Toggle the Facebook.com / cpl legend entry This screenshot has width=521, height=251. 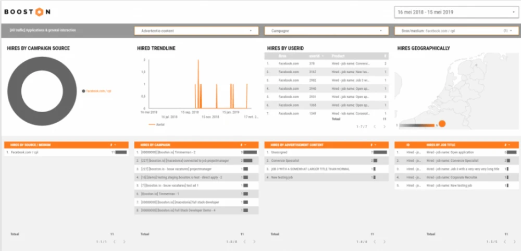(x=97, y=90)
